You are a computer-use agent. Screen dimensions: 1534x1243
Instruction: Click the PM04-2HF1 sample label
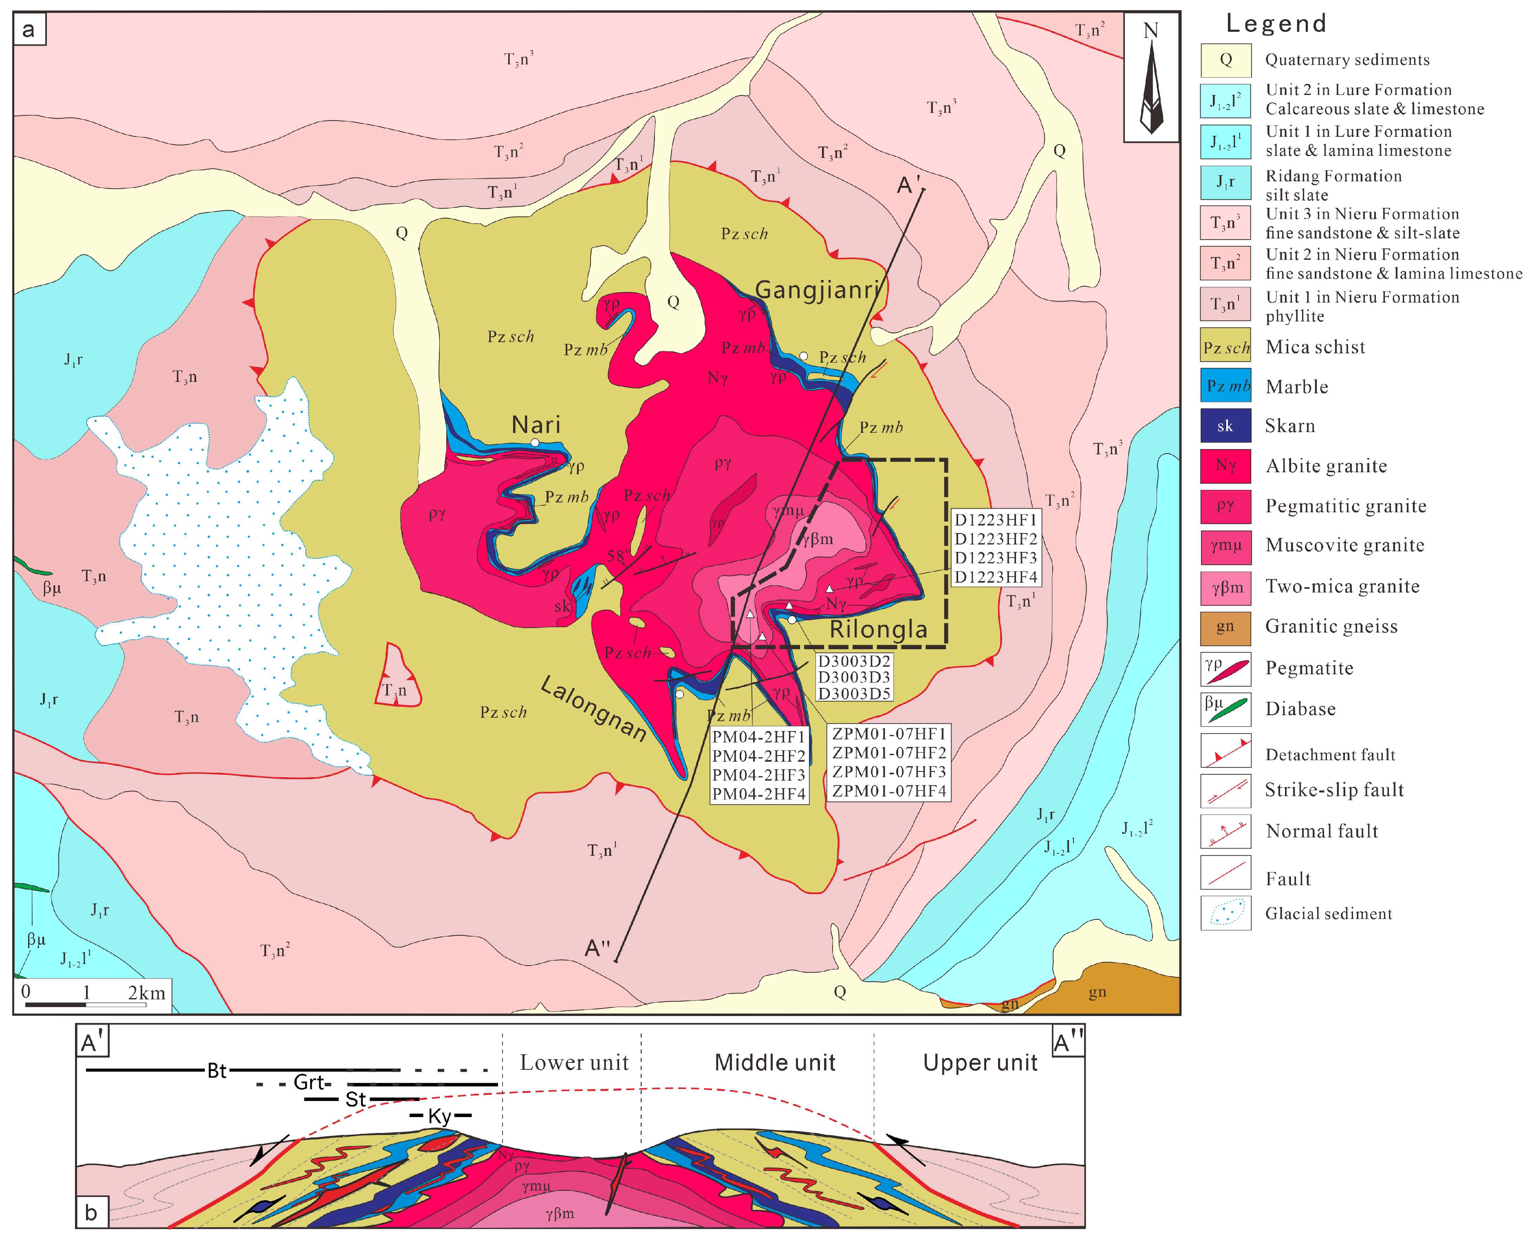(758, 737)
